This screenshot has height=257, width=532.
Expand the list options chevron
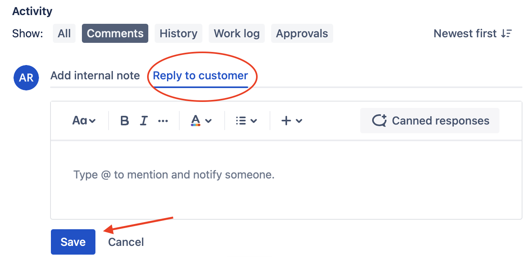[254, 121]
